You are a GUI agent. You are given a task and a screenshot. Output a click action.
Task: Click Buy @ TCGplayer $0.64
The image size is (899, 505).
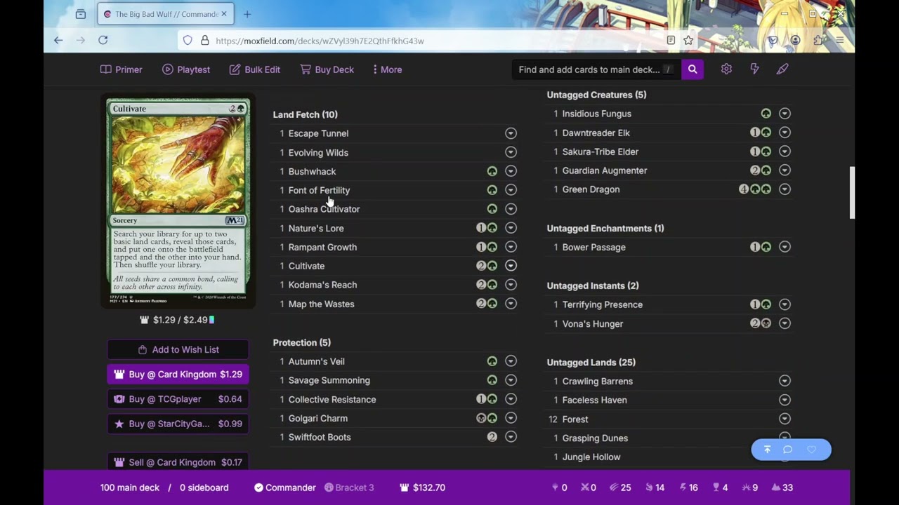click(178, 399)
